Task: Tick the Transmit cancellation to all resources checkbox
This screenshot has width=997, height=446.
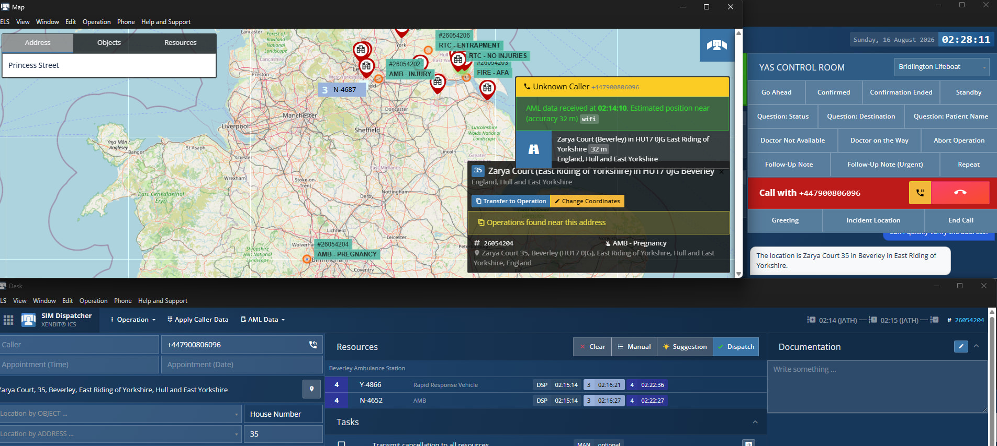Action: pyautogui.click(x=341, y=443)
